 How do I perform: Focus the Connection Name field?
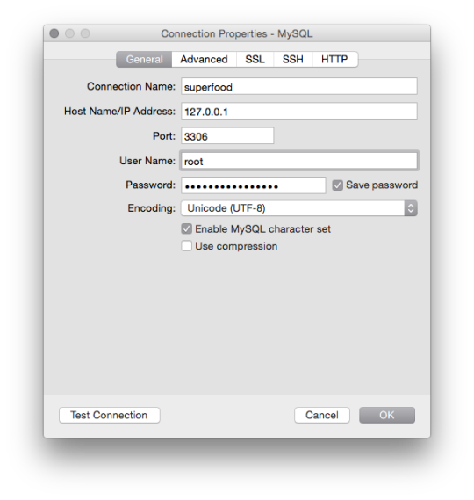pyautogui.click(x=299, y=86)
